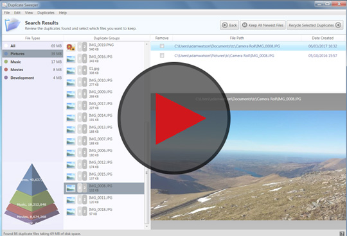Click the date 05/10/2016 15:57

323,56
